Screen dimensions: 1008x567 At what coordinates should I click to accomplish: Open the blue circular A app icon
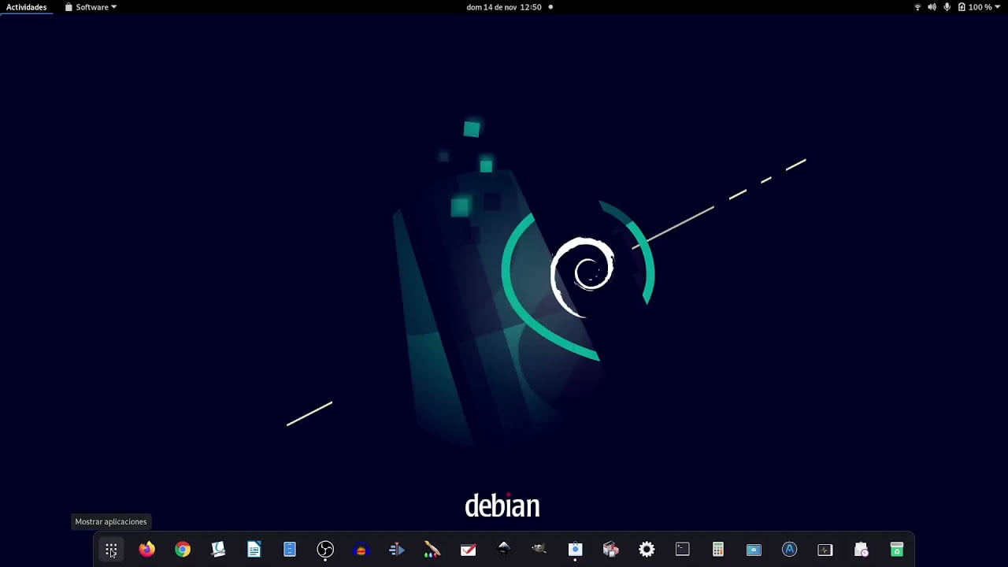click(789, 550)
